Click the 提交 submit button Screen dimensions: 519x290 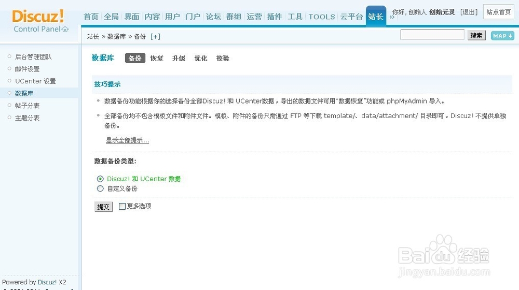104,207
